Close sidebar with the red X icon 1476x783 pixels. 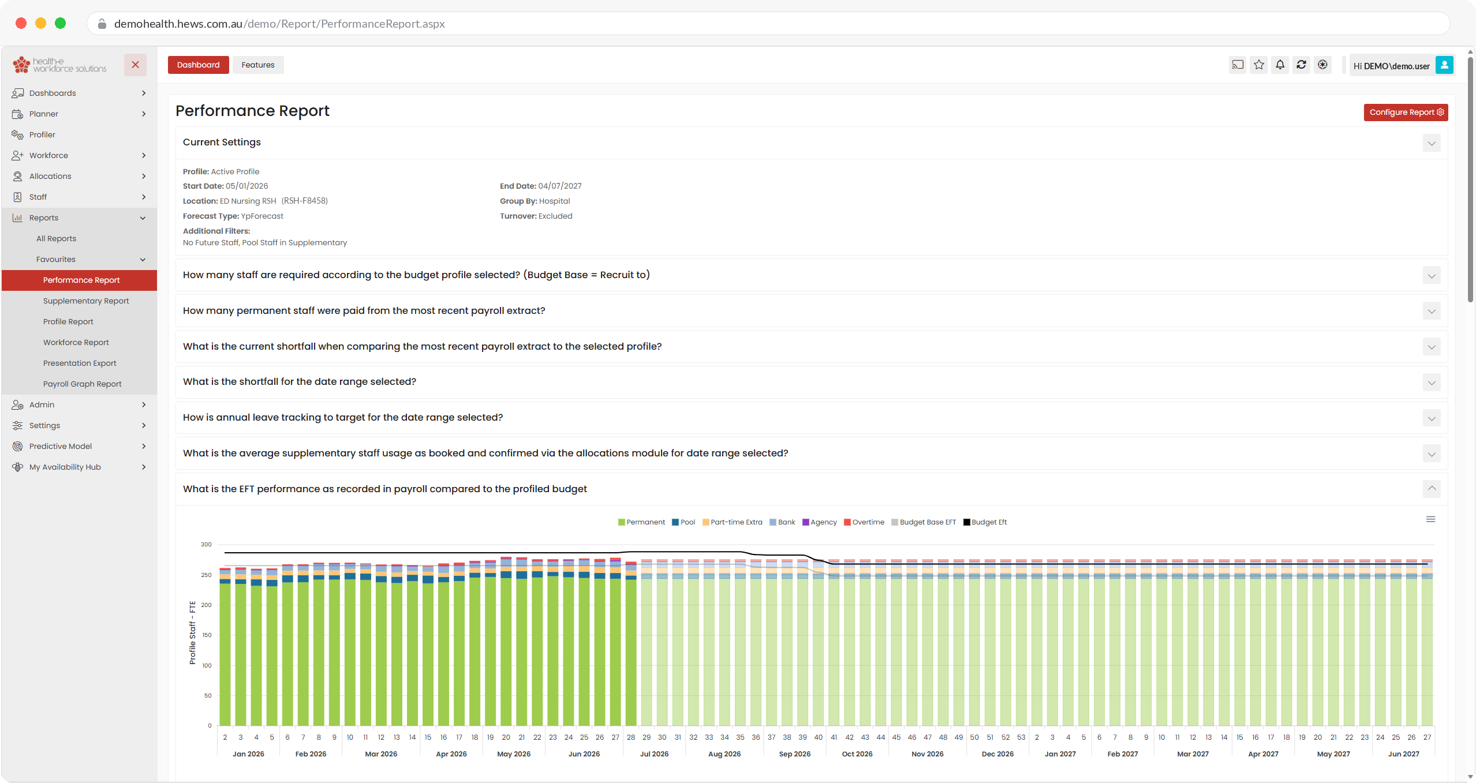click(135, 65)
